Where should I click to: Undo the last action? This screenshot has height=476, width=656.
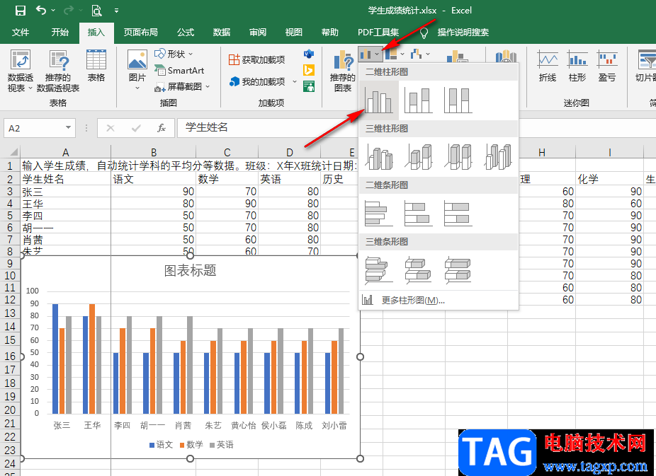[41, 10]
